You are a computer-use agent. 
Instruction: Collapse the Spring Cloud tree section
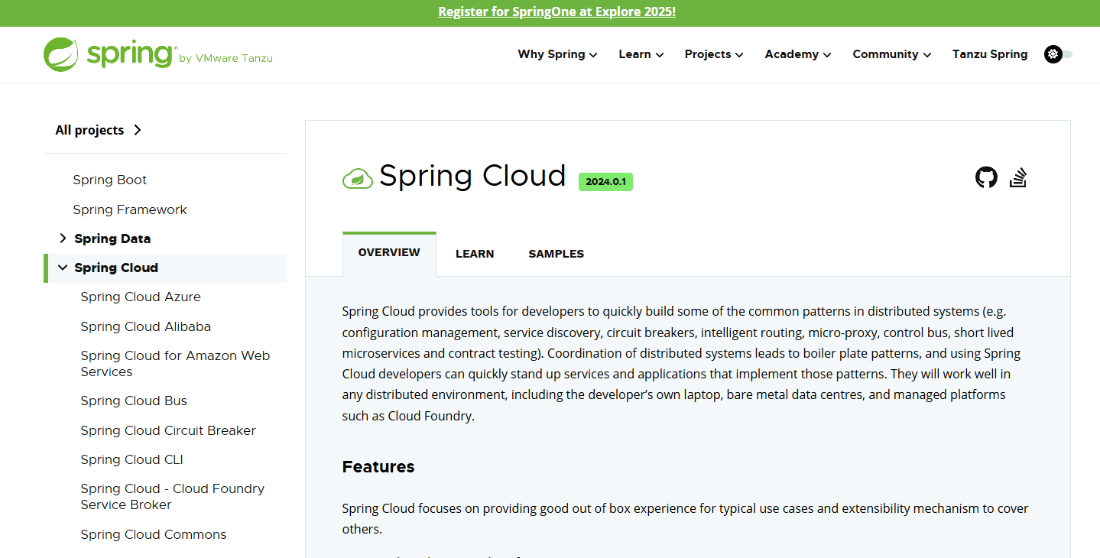63,268
